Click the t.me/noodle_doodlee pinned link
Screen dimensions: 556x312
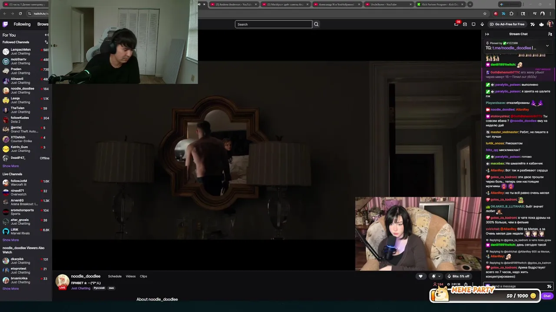(512, 48)
